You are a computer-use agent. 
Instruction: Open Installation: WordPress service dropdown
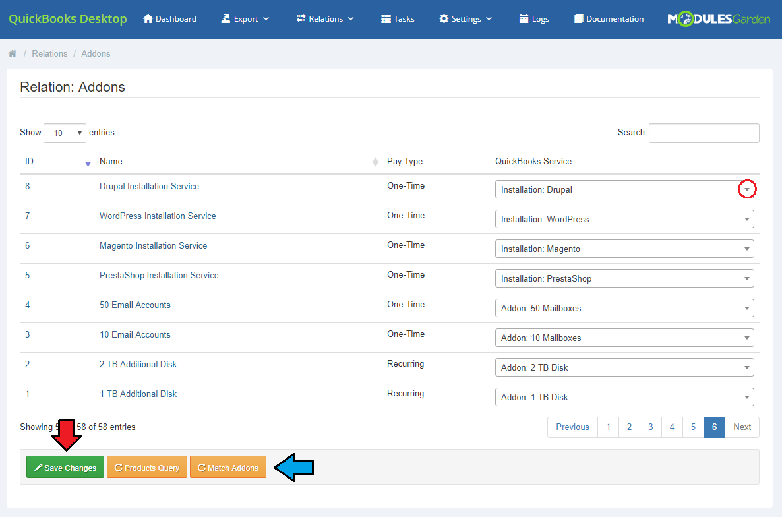[624, 219]
